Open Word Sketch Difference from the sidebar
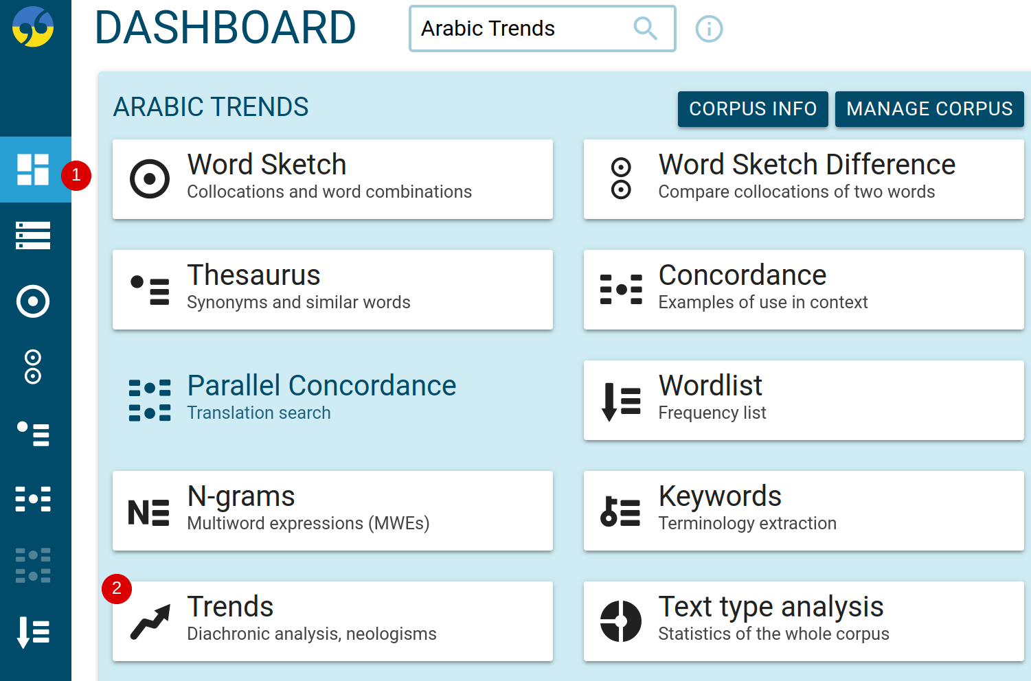 [33, 367]
